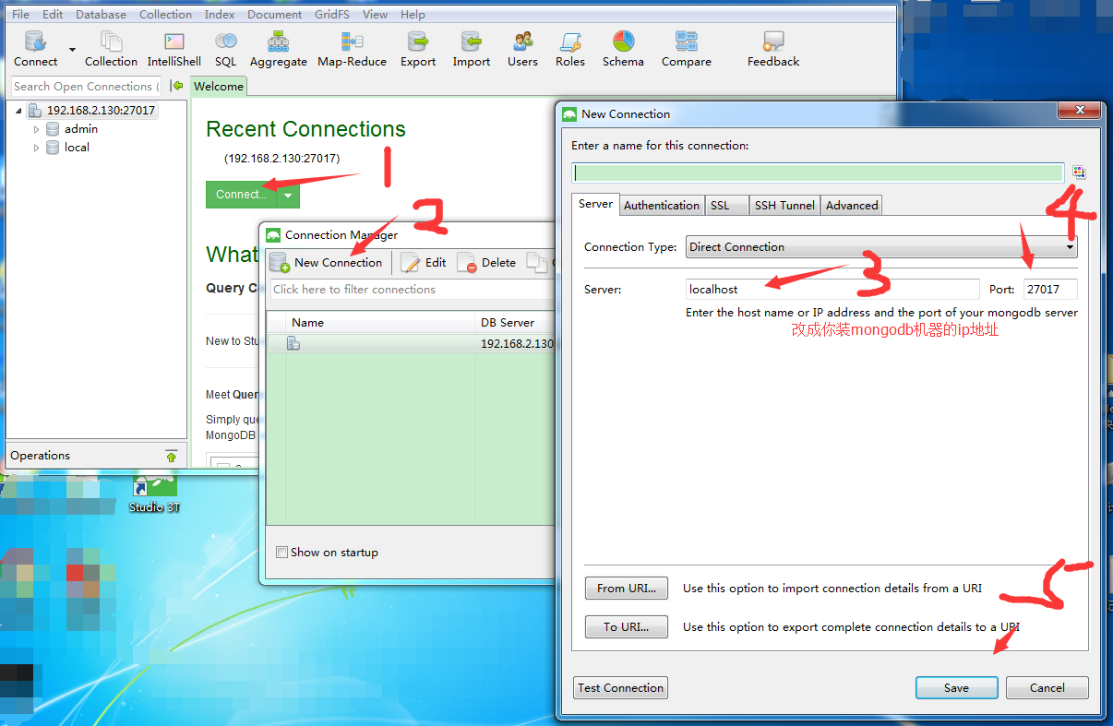Click Edit in Connection Manager toolbar
This screenshot has width=1113, height=726.
point(424,263)
